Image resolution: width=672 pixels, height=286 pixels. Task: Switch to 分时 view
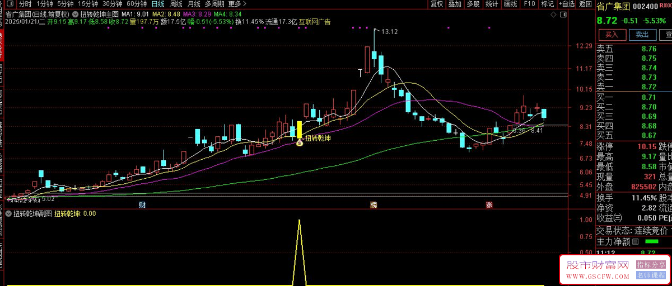pos(25,4)
